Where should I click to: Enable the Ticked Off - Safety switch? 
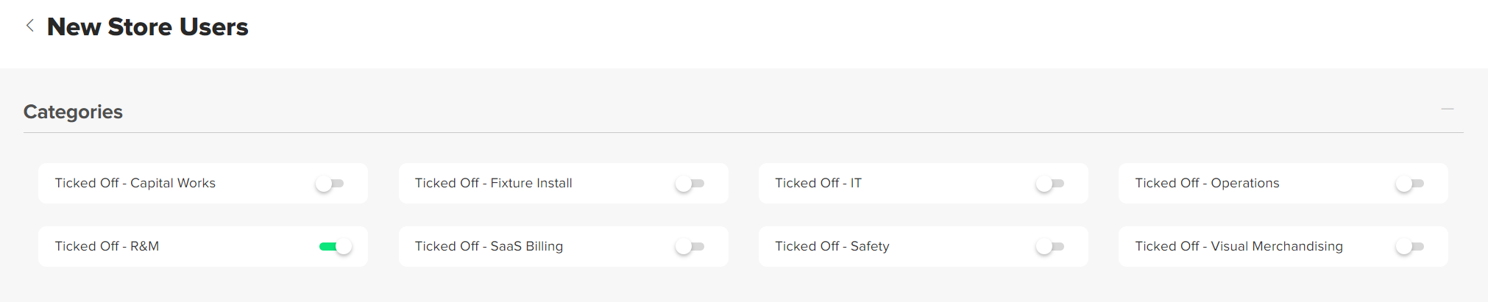coord(1050,247)
